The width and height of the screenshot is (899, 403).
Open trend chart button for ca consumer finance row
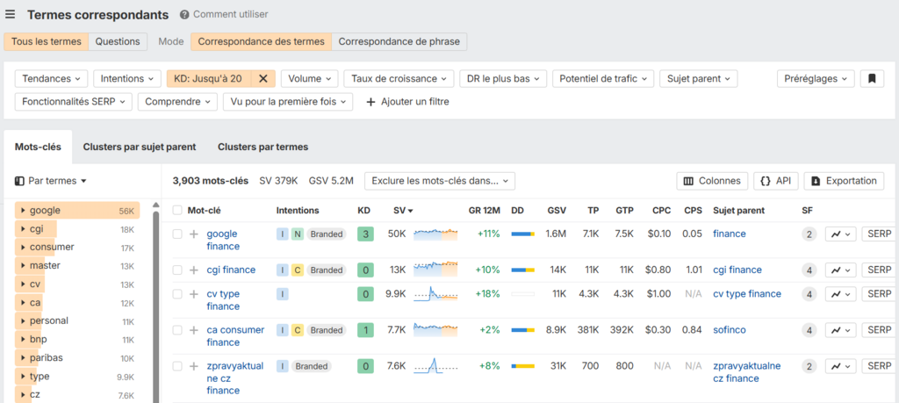(x=840, y=330)
